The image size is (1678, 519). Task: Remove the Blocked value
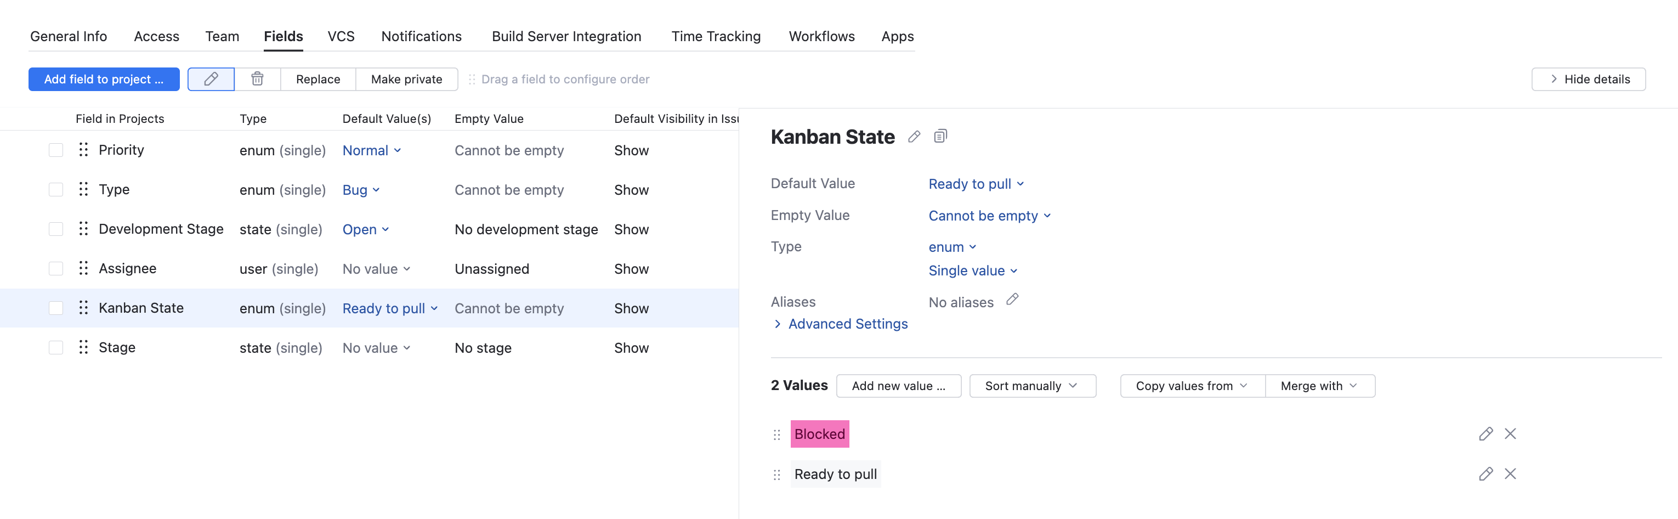point(1510,433)
